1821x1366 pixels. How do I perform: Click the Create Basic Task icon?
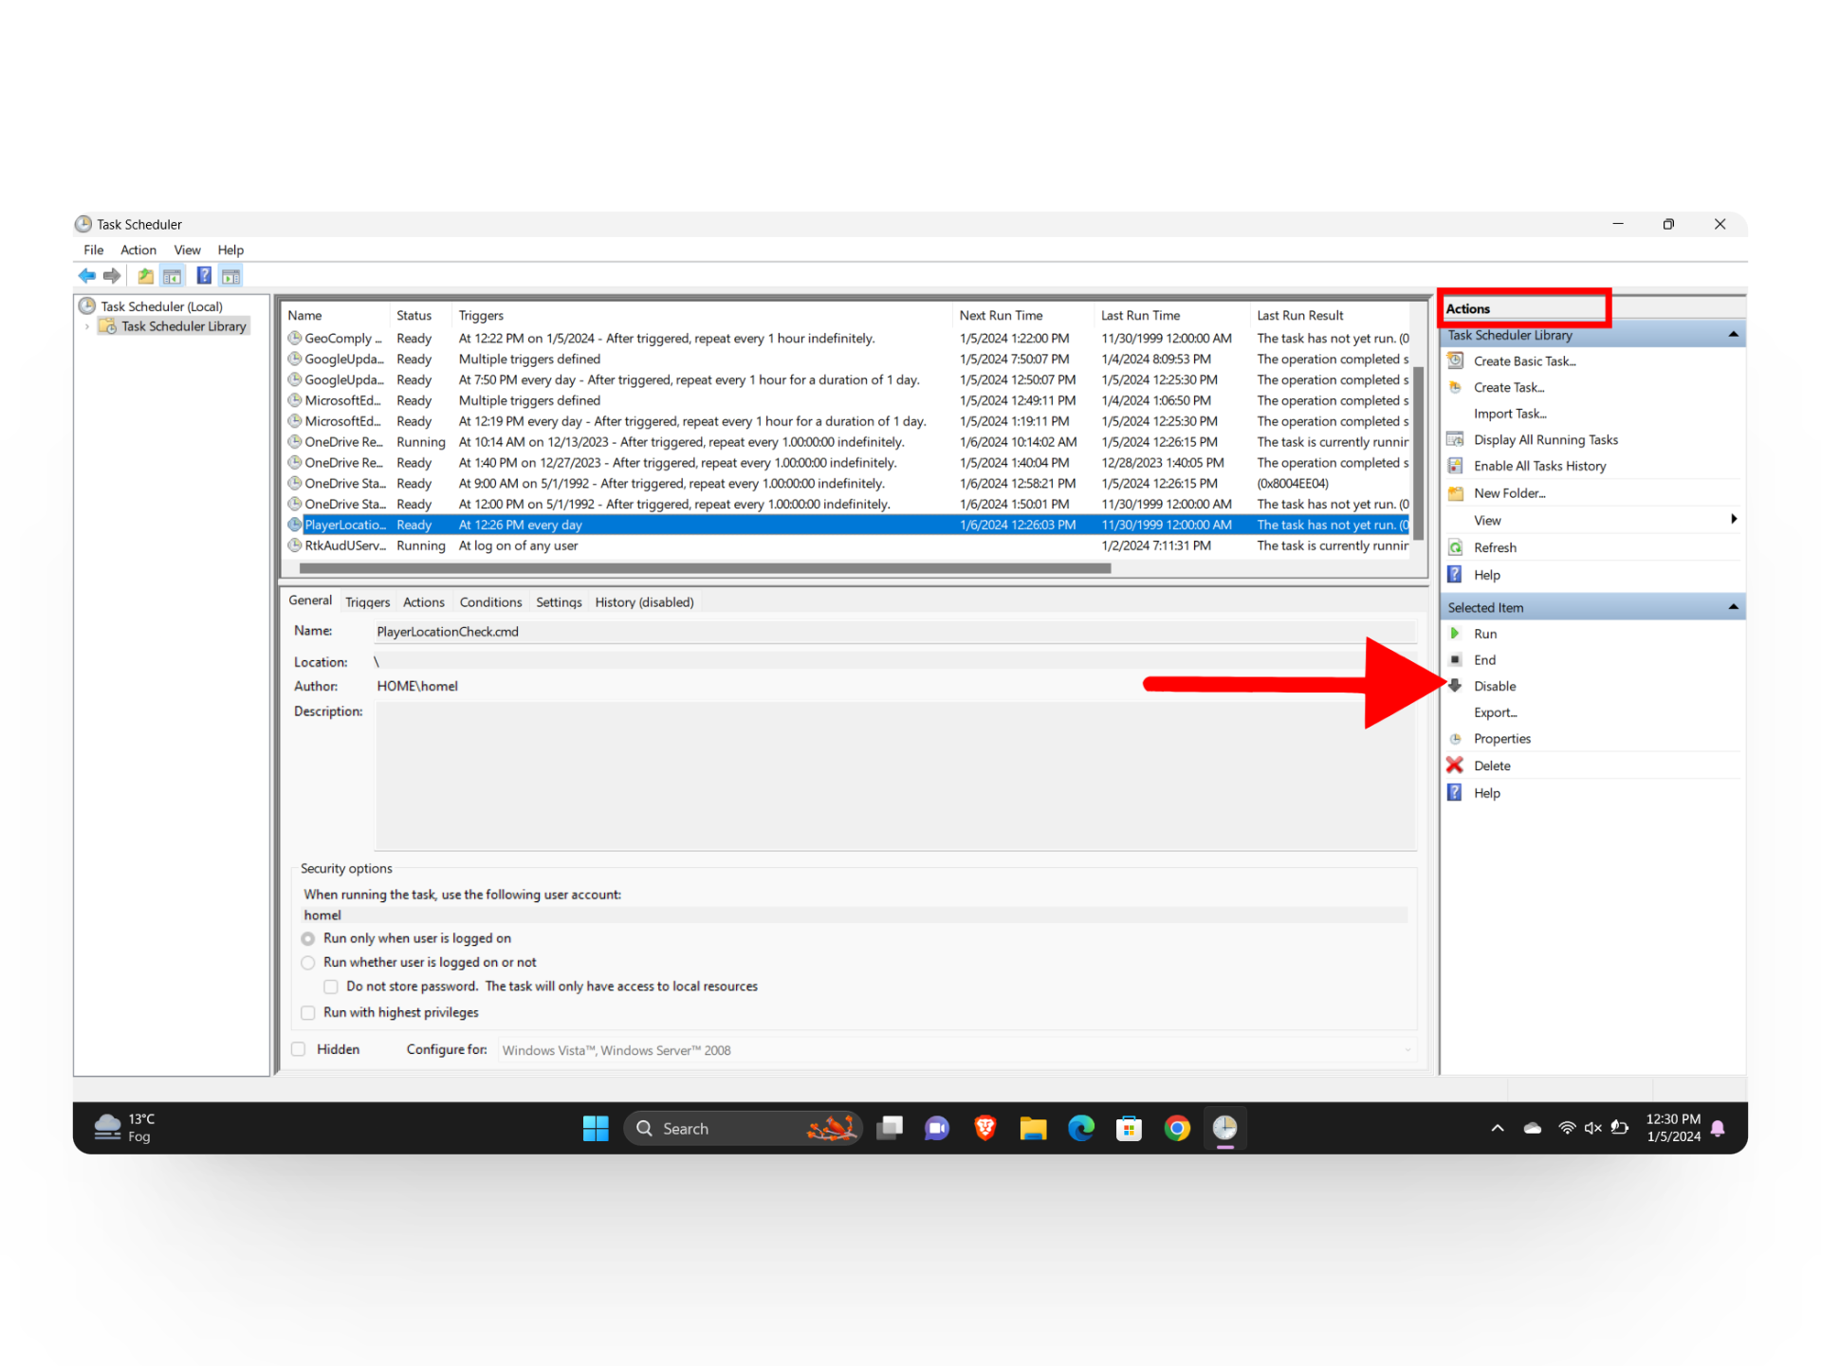coord(1455,360)
